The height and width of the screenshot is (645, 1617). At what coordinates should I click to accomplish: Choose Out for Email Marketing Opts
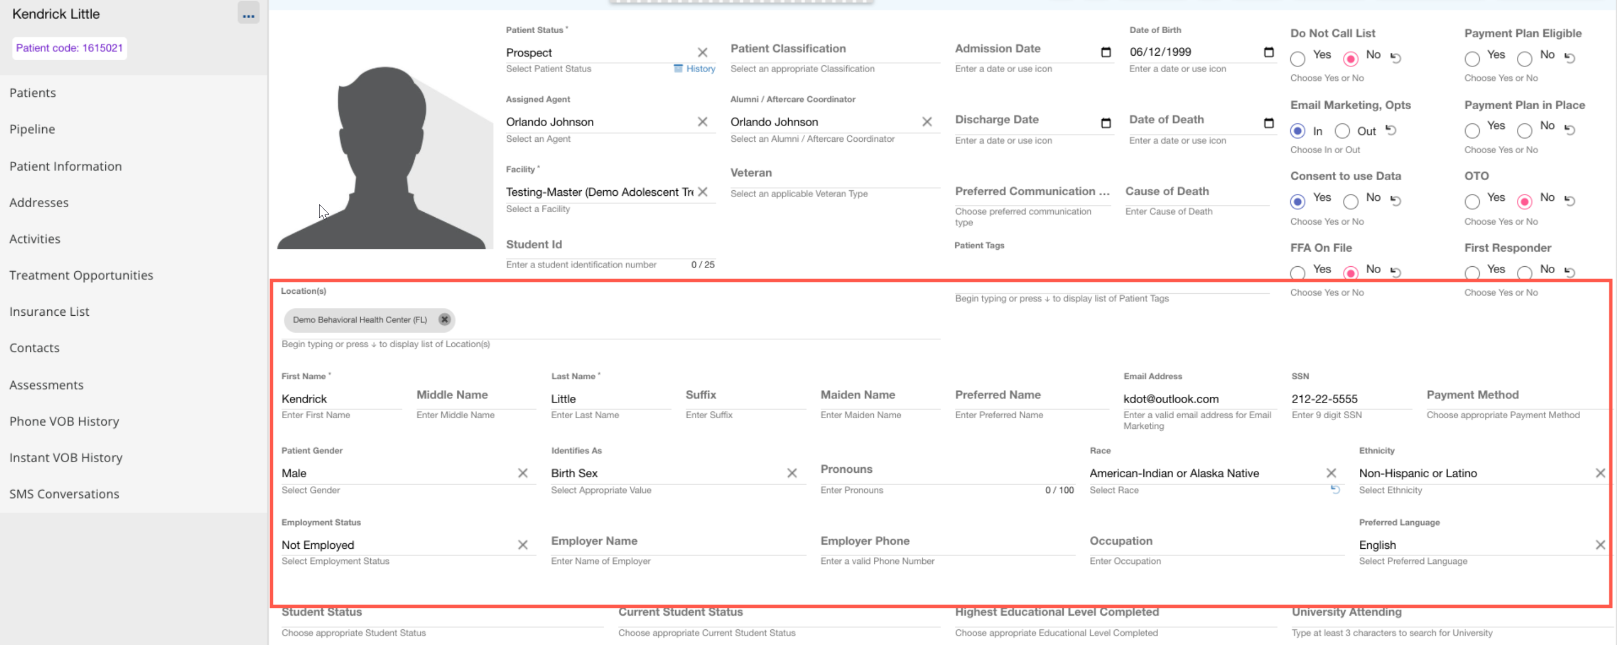(1342, 131)
